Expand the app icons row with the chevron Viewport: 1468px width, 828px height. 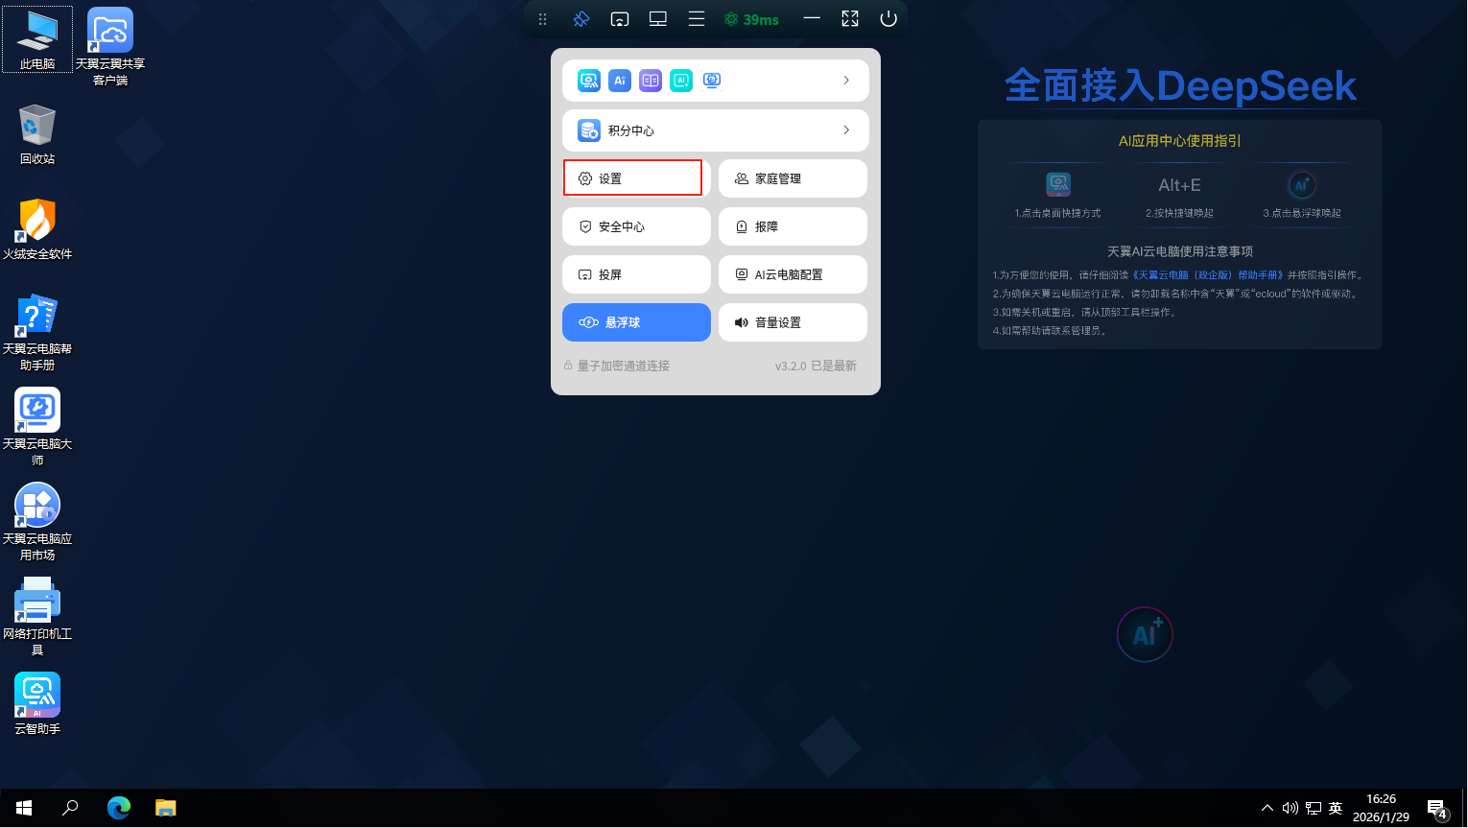click(846, 81)
